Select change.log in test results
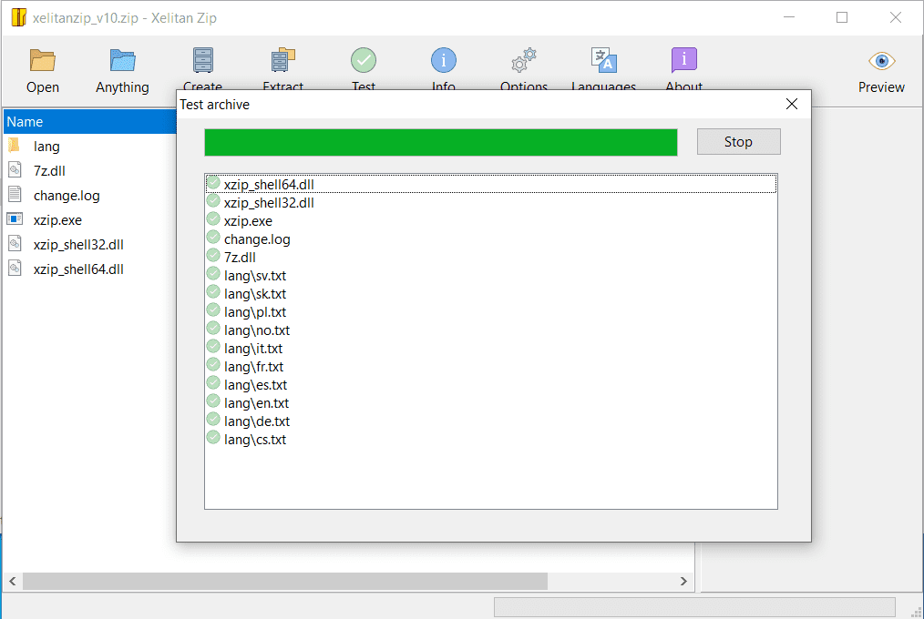Image resolution: width=924 pixels, height=619 pixels. (x=257, y=238)
